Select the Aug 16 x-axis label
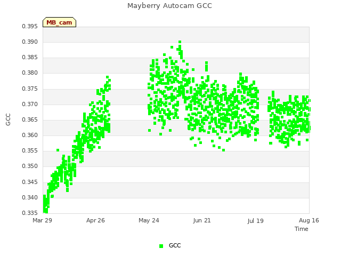 tap(309, 220)
